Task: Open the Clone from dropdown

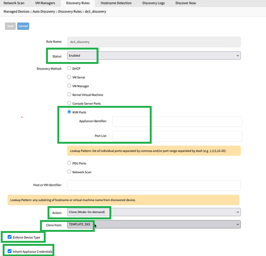Action: (x=154, y=225)
